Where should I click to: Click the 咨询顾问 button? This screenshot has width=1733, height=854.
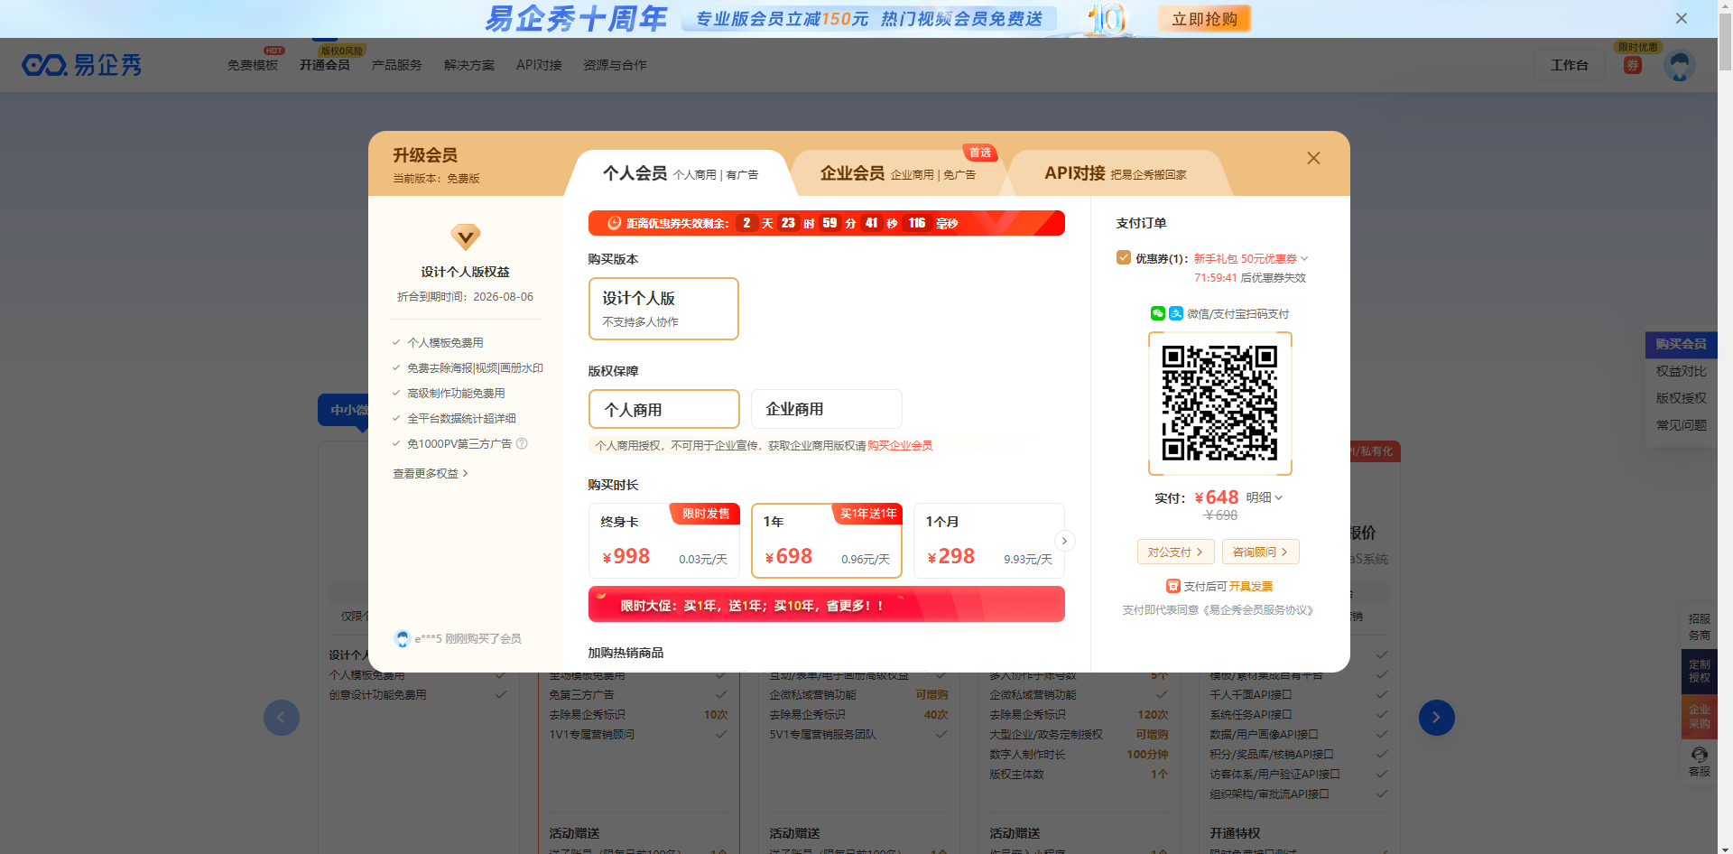coord(1260,552)
